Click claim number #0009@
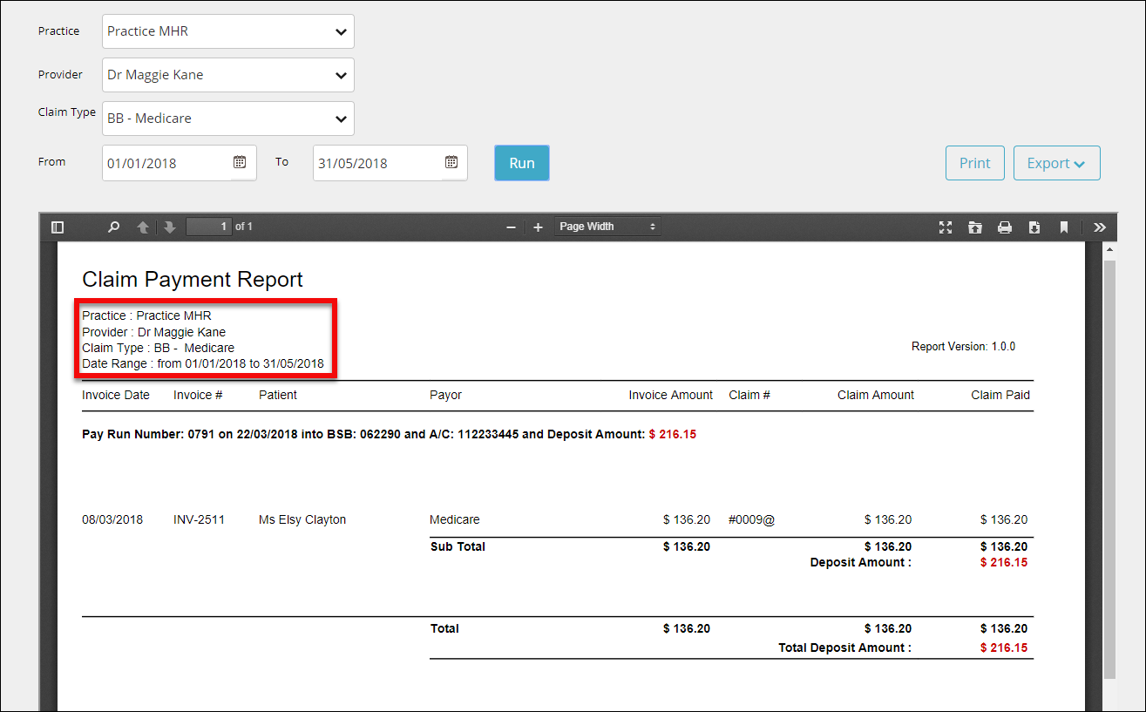 click(751, 519)
